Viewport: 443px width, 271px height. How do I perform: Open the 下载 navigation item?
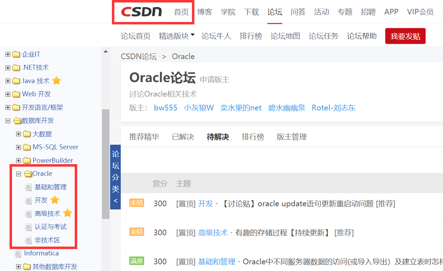point(251,12)
